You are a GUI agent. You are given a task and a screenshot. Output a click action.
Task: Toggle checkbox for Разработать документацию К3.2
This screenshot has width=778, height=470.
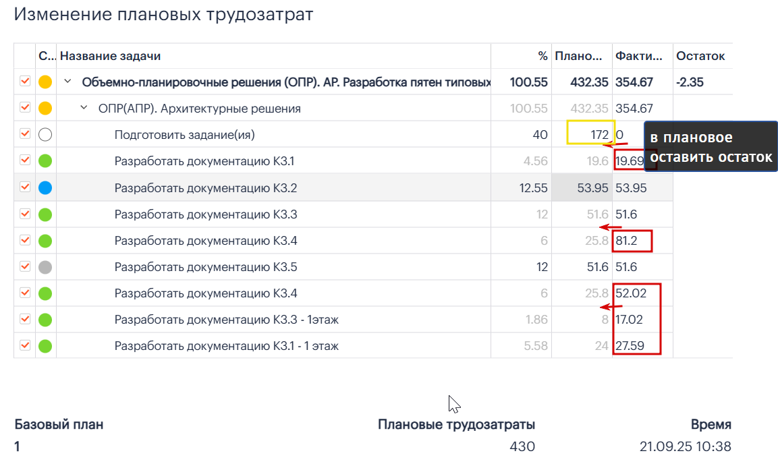(x=25, y=187)
